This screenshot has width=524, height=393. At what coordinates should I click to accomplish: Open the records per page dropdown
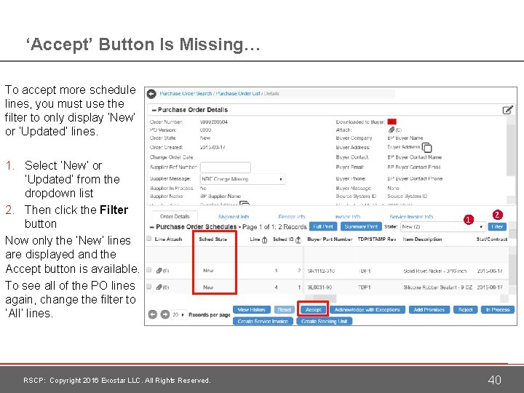point(179,315)
